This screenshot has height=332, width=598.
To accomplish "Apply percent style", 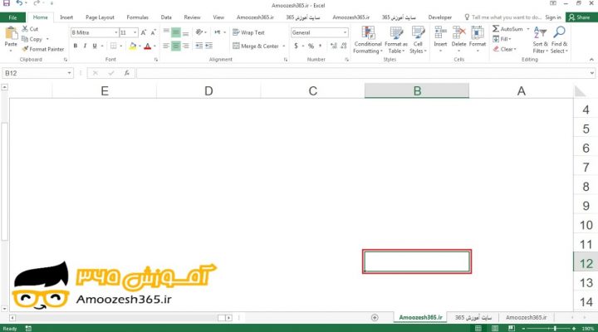I will pyautogui.click(x=311, y=46).
